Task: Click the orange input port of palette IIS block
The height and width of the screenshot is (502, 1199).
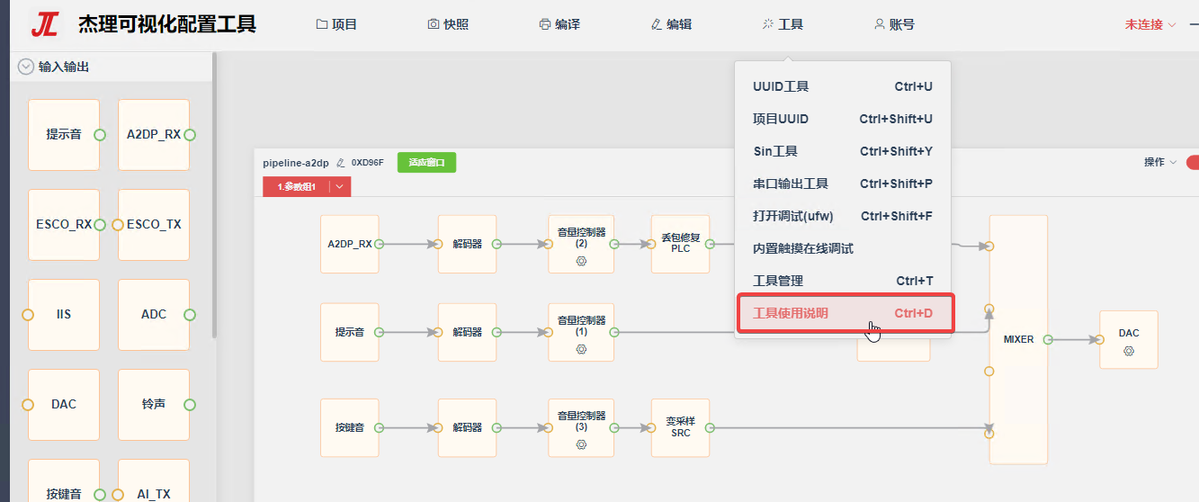Action: pyautogui.click(x=28, y=315)
